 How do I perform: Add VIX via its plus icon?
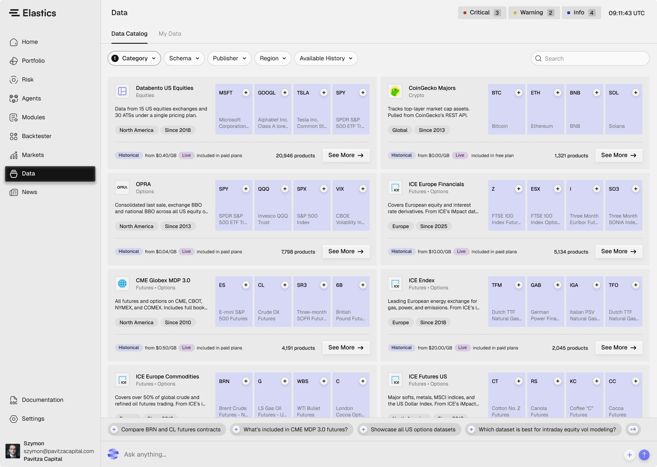click(x=363, y=189)
